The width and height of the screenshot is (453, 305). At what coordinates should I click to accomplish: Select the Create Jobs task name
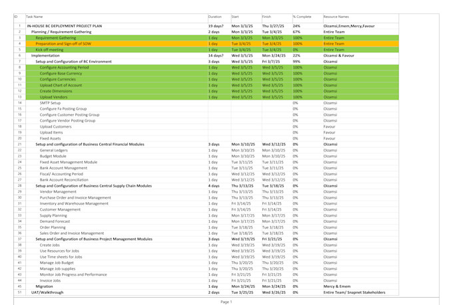50,245
